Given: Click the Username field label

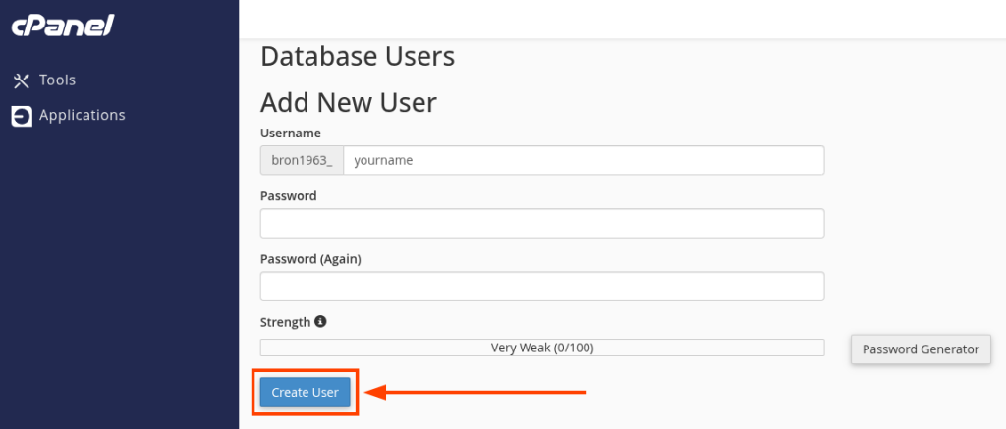Looking at the screenshot, I should coord(290,133).
